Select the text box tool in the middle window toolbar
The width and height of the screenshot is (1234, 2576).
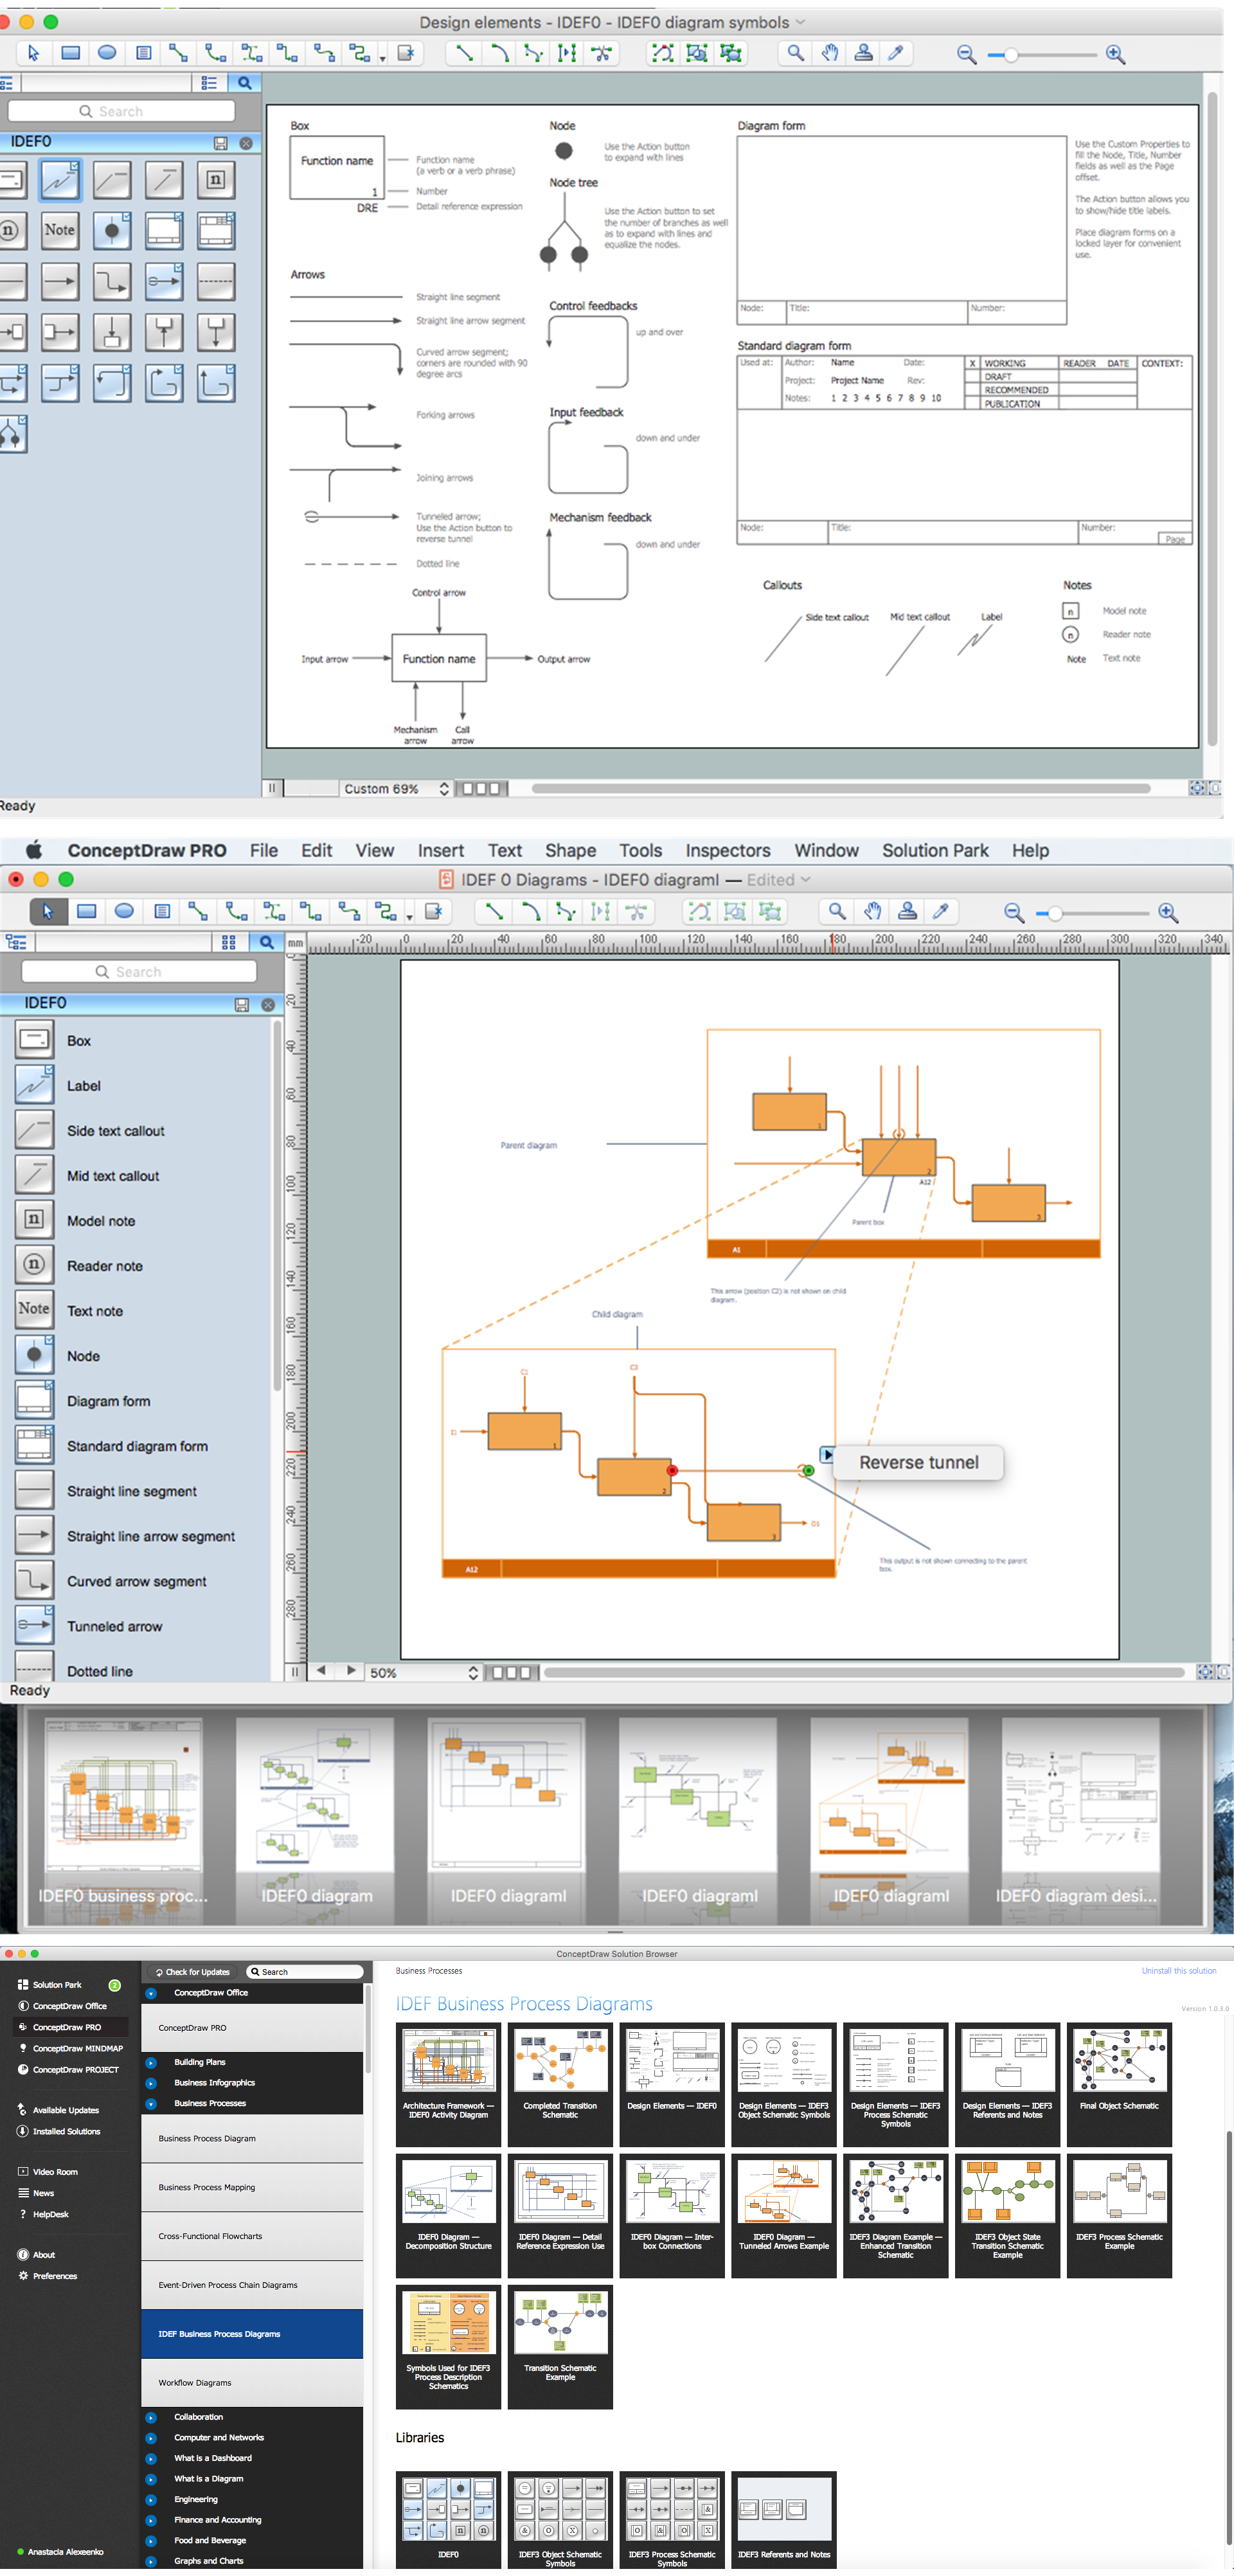(x=162, y=911)
